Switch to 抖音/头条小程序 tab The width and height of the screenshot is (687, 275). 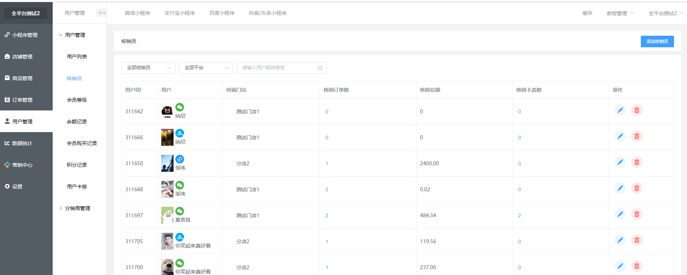point(268,13)
